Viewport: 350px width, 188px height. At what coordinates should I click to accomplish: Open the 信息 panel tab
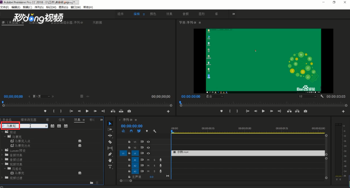click(61, 120)
